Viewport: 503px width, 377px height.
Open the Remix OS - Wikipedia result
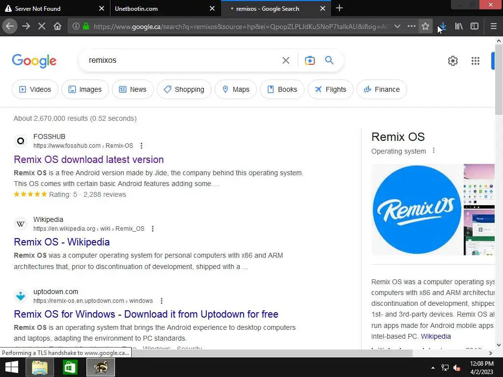click(62, 242)
